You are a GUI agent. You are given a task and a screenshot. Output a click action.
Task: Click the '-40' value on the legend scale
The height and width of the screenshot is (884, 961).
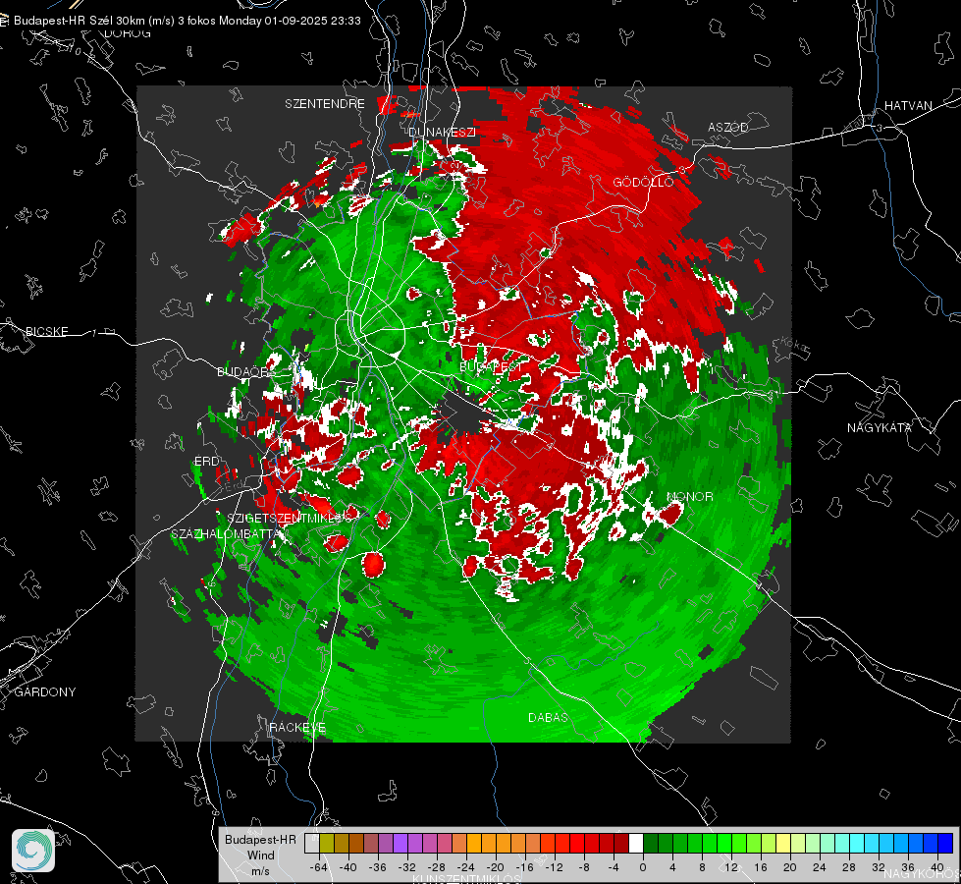pyautogui.click(x=348, y=867)
